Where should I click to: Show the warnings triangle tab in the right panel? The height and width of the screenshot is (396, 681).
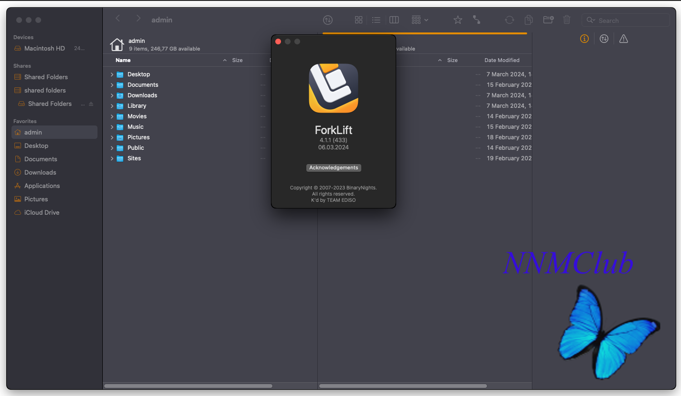(x=624, y=39)
